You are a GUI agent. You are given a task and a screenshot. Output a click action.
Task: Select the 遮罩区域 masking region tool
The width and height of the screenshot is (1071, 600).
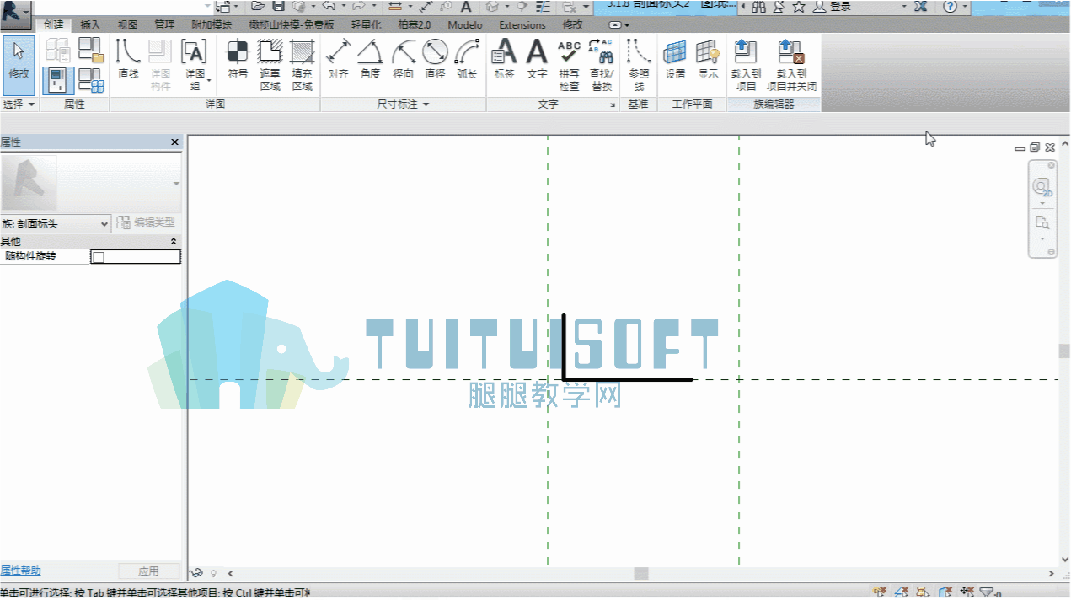pyautogui.click(x=270, y=65)
